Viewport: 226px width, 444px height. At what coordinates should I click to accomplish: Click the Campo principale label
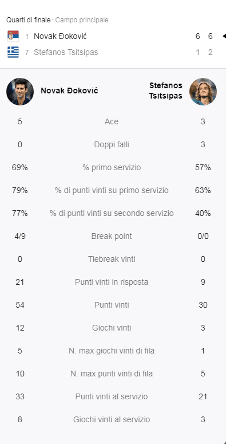click(82, 20)
